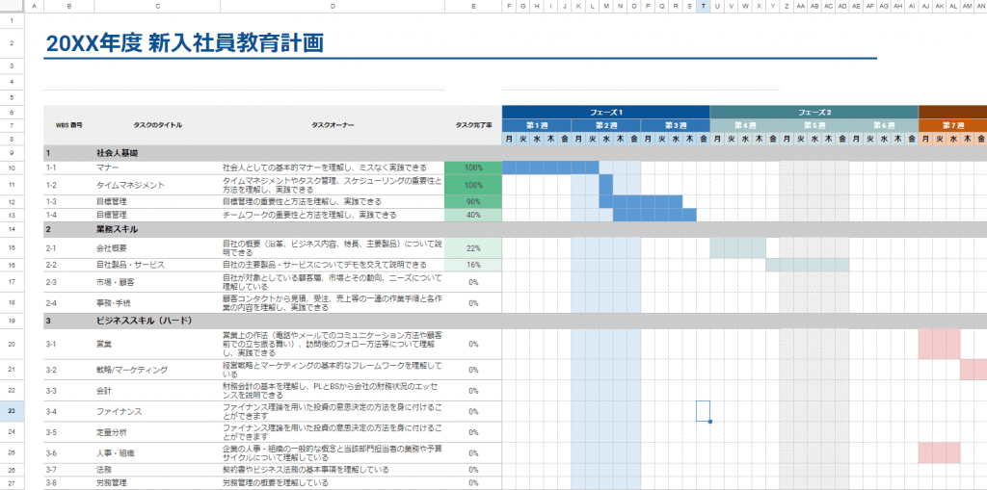Select the 第4週 week header cell

(745, 125)
